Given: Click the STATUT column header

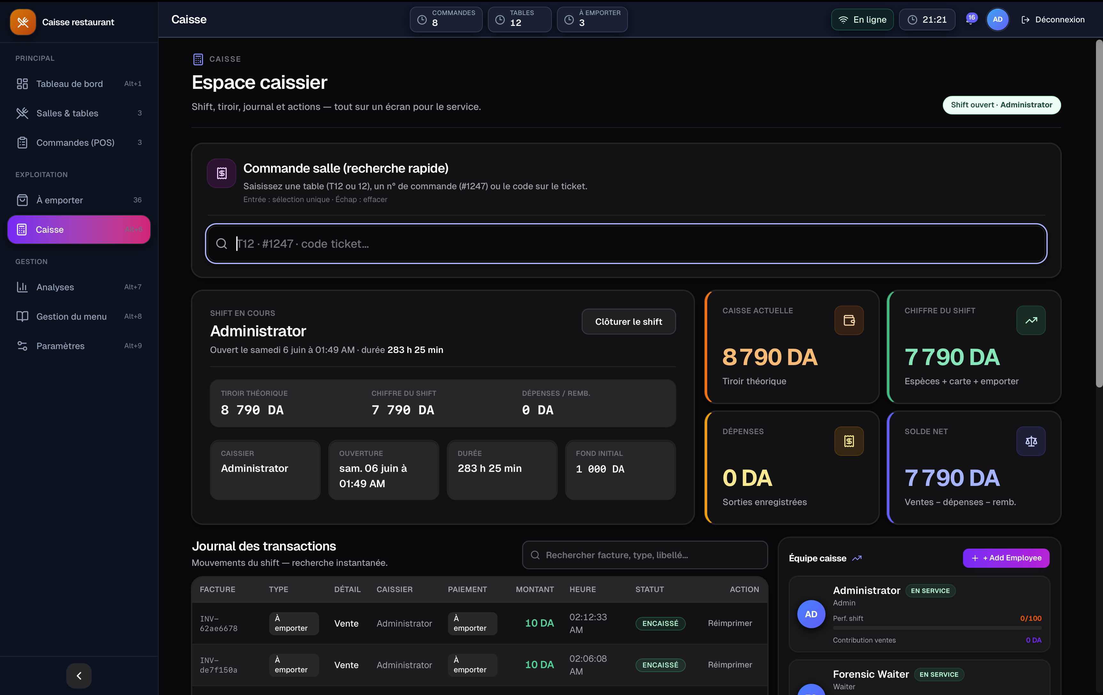Looking at the screenshot, I should click(x=650, y=590).
